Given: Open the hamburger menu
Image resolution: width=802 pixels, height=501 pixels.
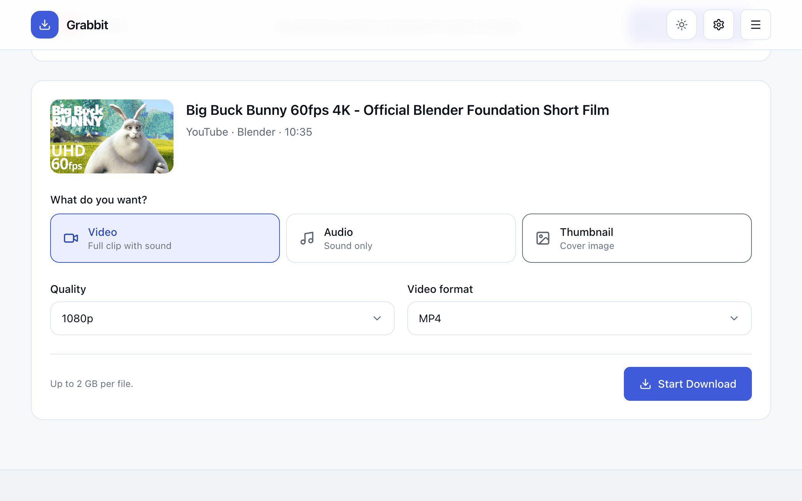Looking at the screenshot, I should tap(756, 25).
